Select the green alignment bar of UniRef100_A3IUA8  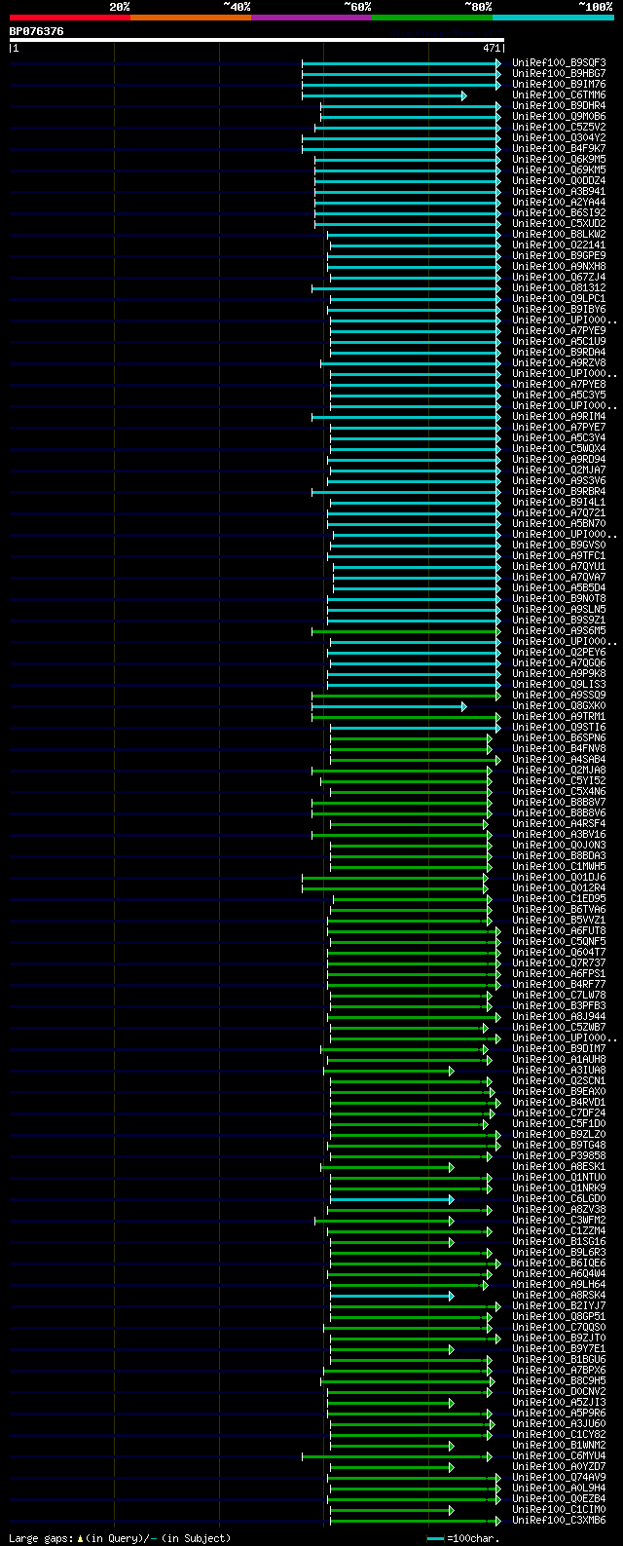pos(389,1071)
